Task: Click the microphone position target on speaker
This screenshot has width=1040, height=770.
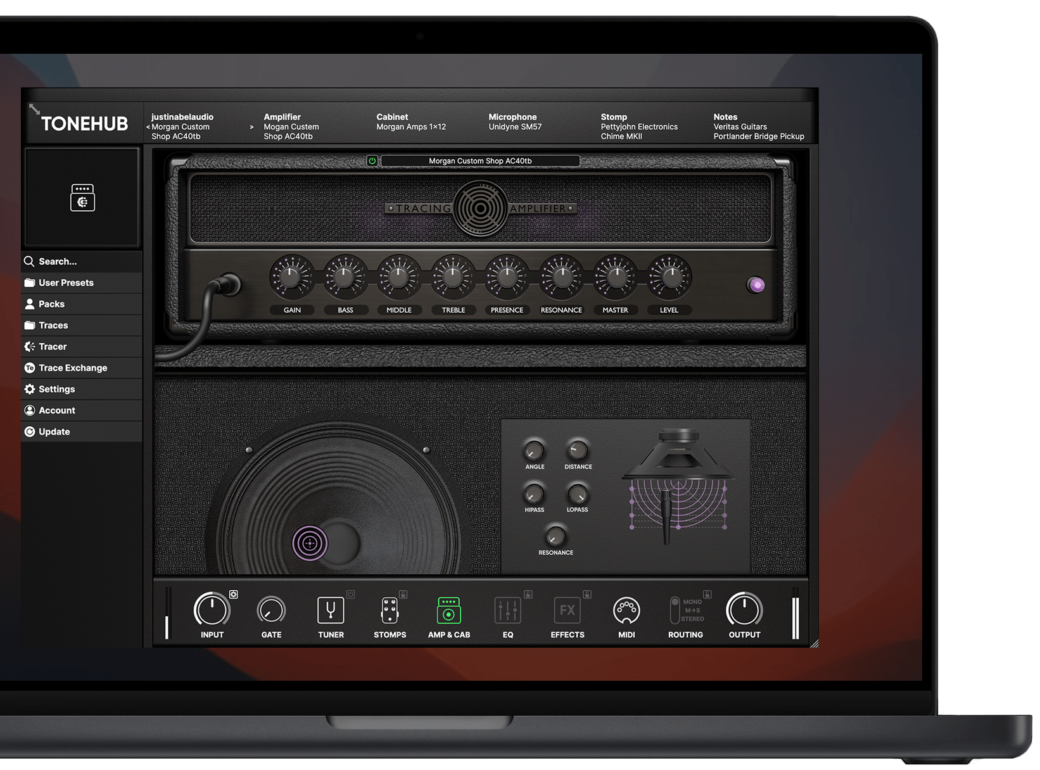Action: [x=310, y=543]
